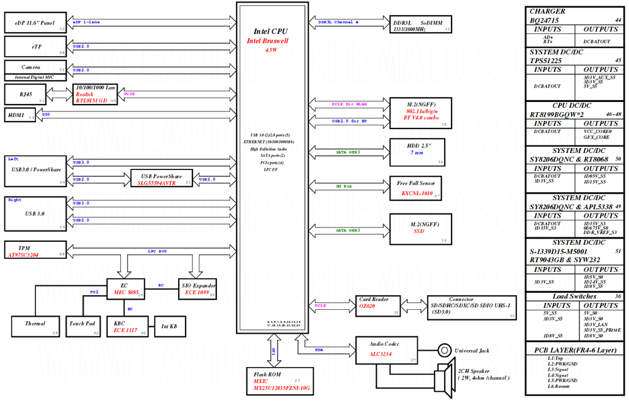Click the HDD 2.5" 7mm block
This screenshot has width=629, height=403.
(417, 152)
